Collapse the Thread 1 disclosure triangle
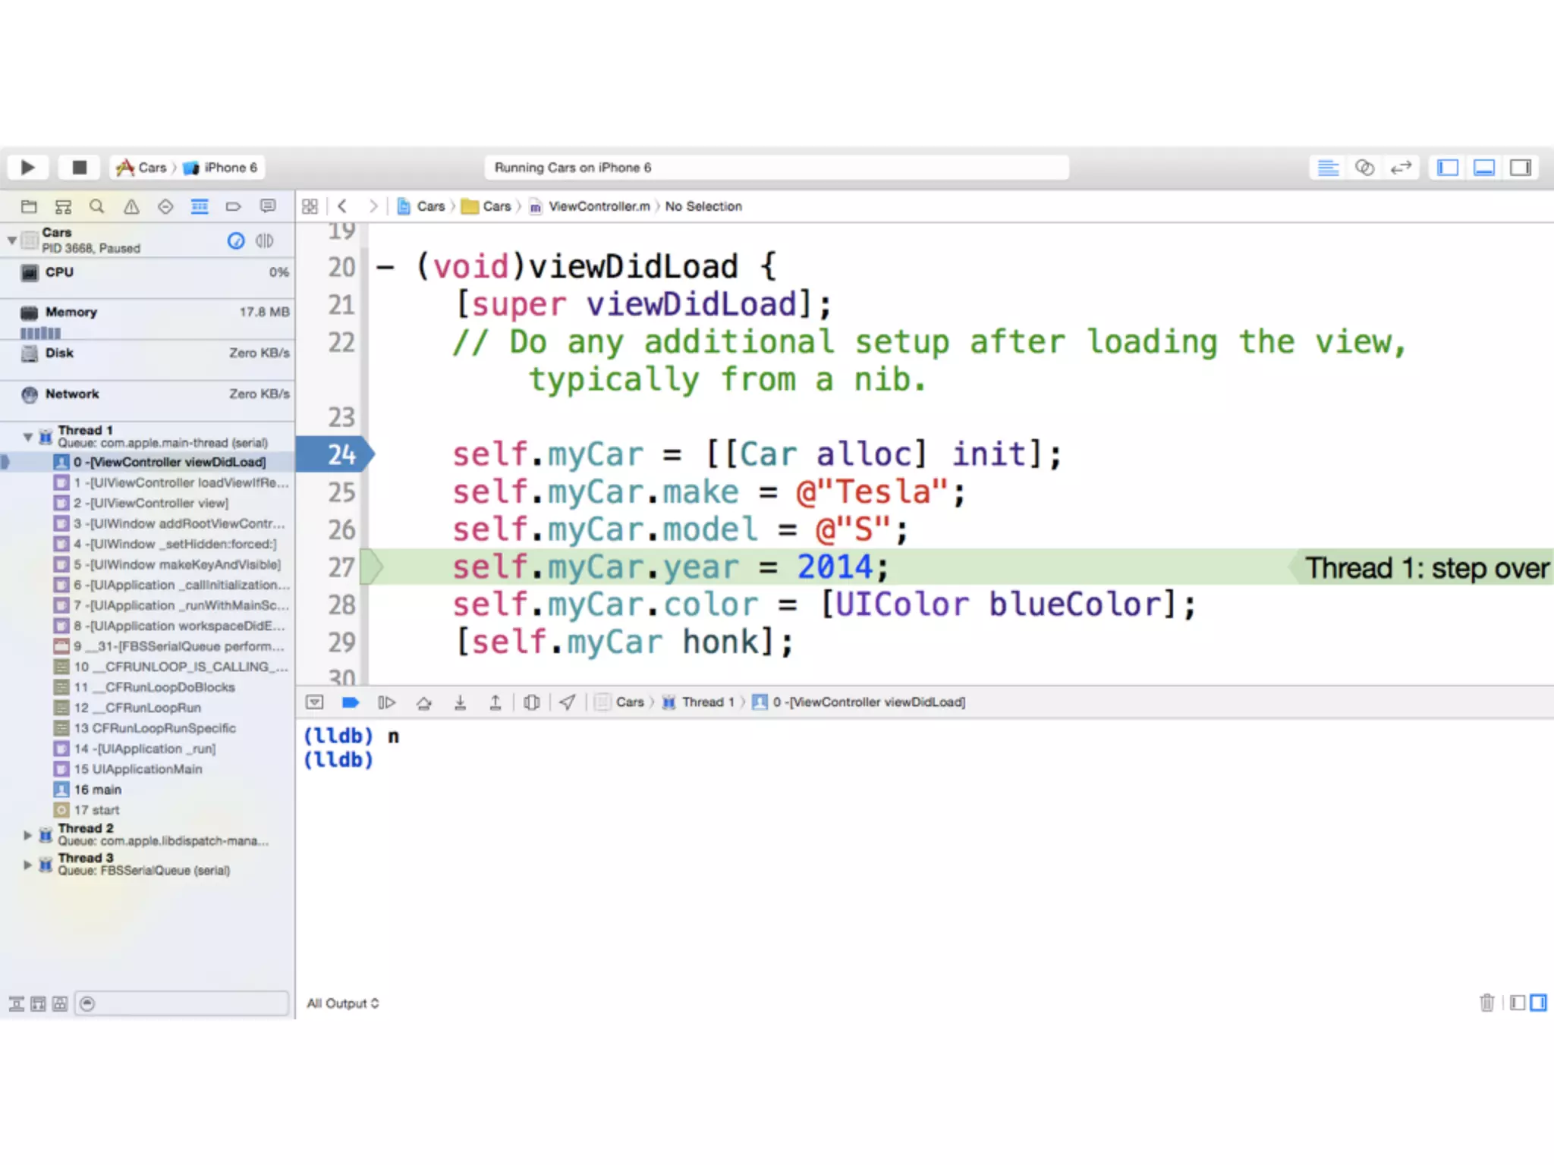Screen dimensions: 1554x1165 [x=28, y=437]
